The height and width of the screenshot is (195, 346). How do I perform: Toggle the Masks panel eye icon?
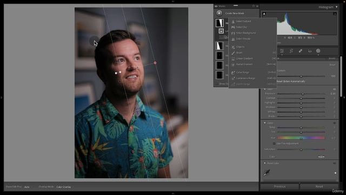coord(216,6)
